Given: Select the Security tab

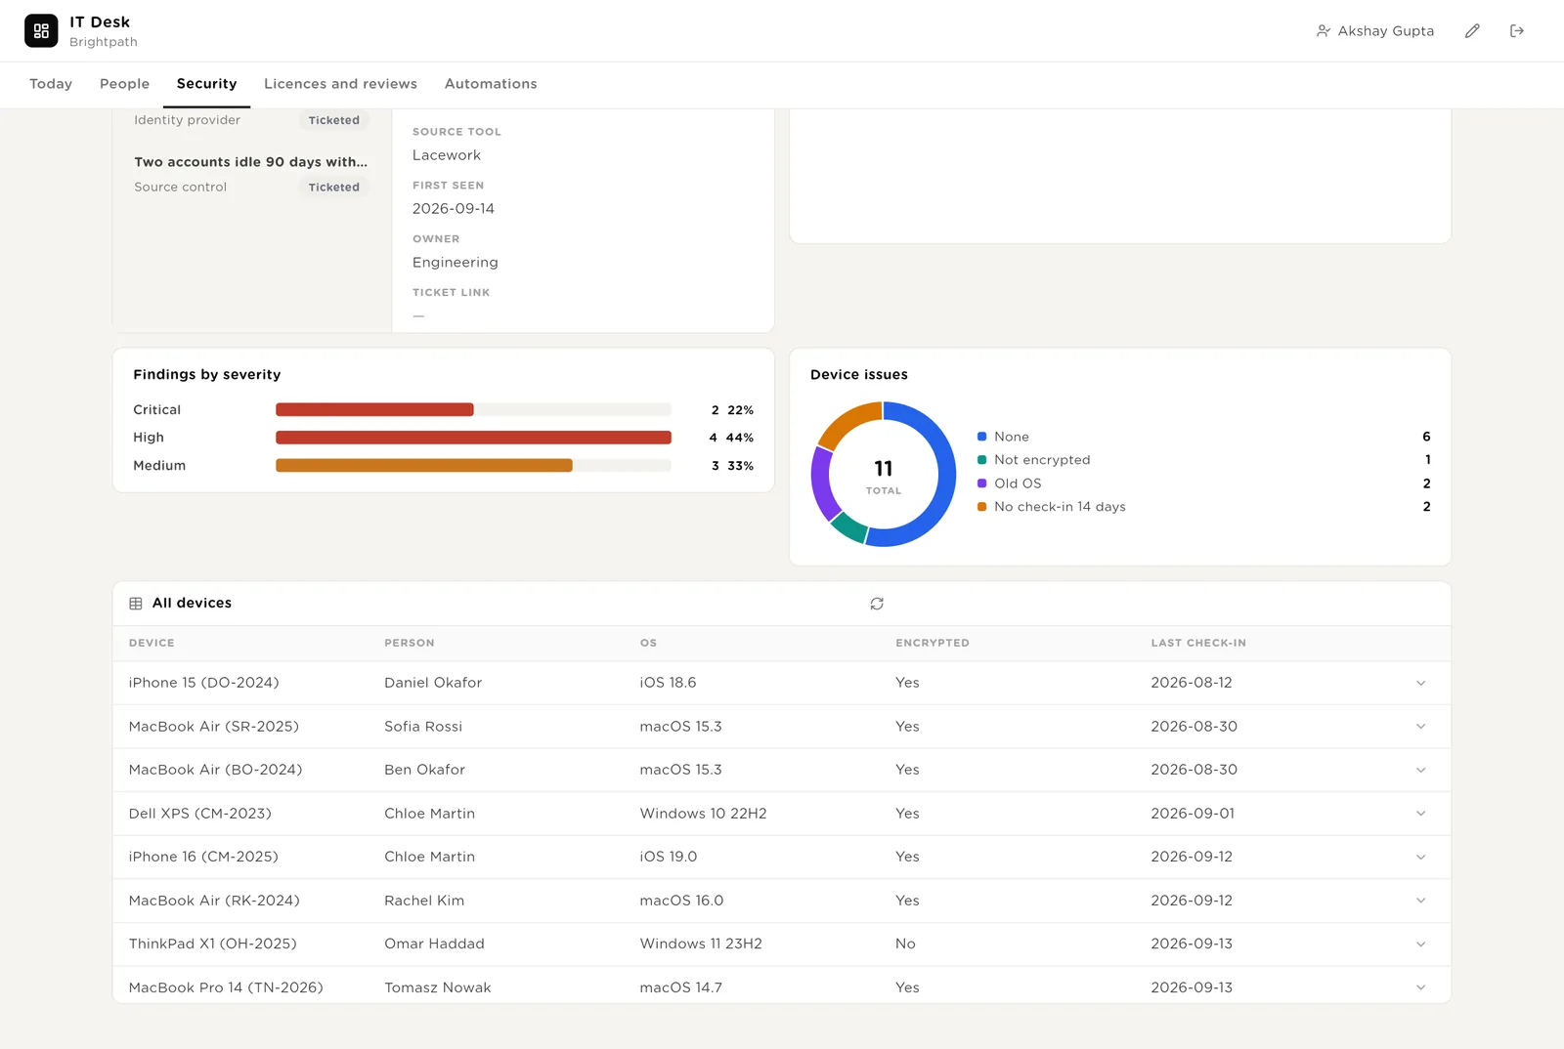Looking at the screenshot, I should (x=206, y=84).
